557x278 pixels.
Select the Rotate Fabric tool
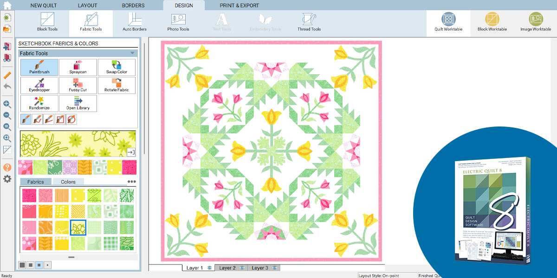(117, 85)
